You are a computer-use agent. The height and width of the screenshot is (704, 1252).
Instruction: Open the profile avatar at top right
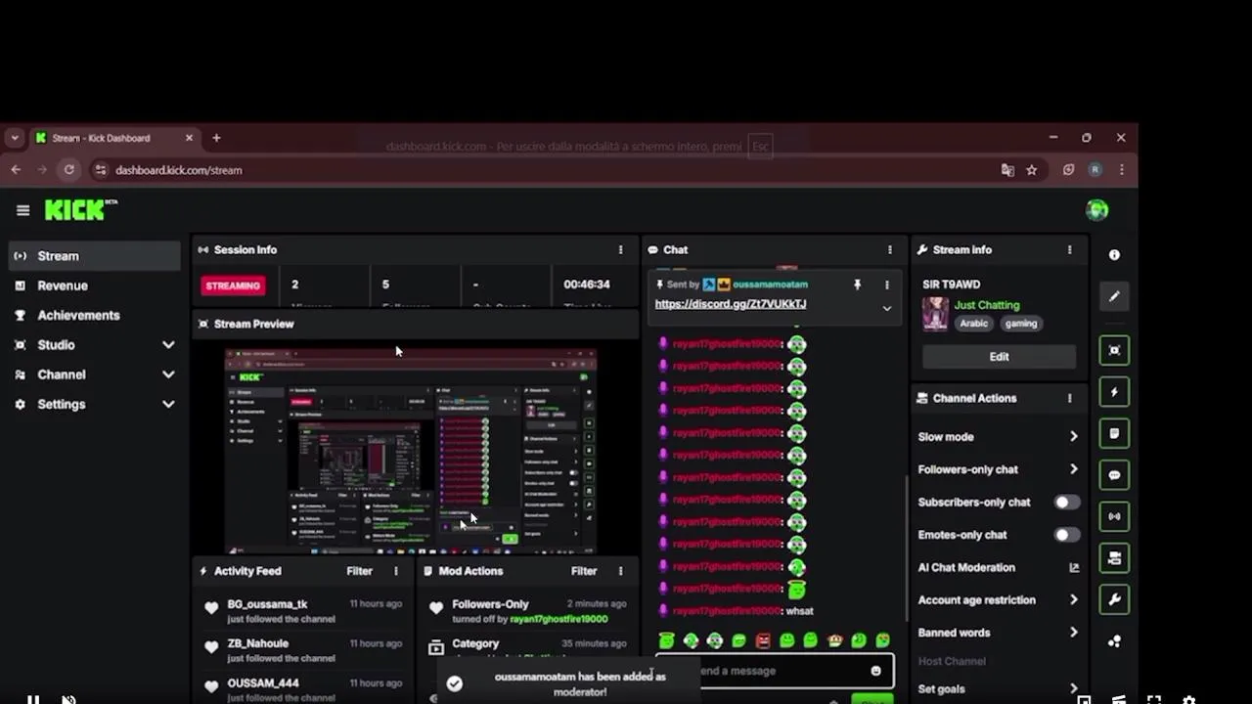[x=1096, y=210]
